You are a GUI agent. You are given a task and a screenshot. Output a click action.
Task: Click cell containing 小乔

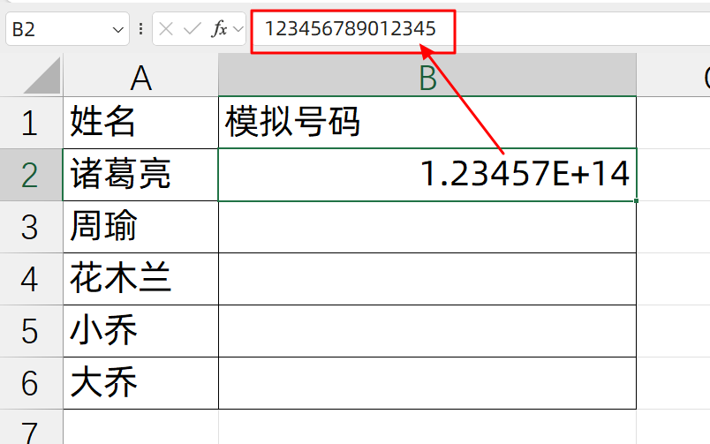tap(140, 331)
